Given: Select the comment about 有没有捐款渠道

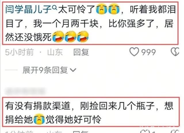Looking at the screenshot, I should coord(91,112).
